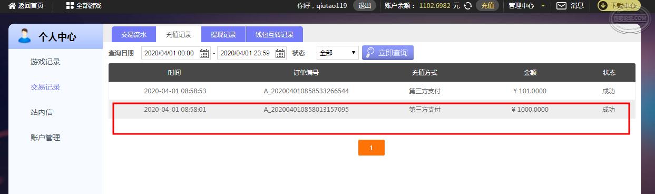
Task: Click the 金额 column header
Action: 530,73
